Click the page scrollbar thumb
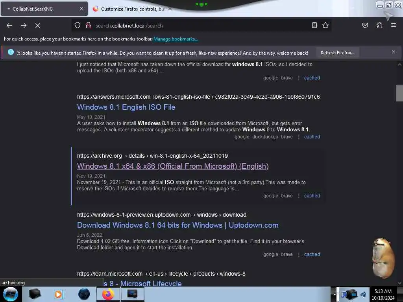Viewport: 403px width, 302px height. [399, 93]
